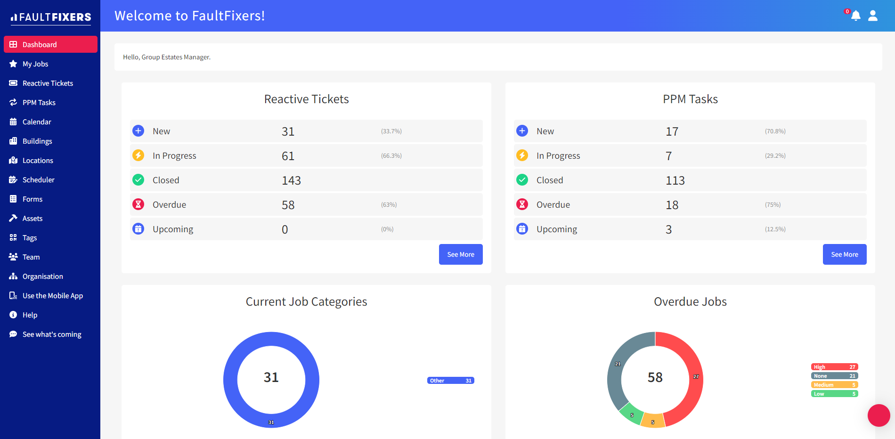Open See what's coming
This screenshot has height=439, width=895.
click(x=52, y=334)
